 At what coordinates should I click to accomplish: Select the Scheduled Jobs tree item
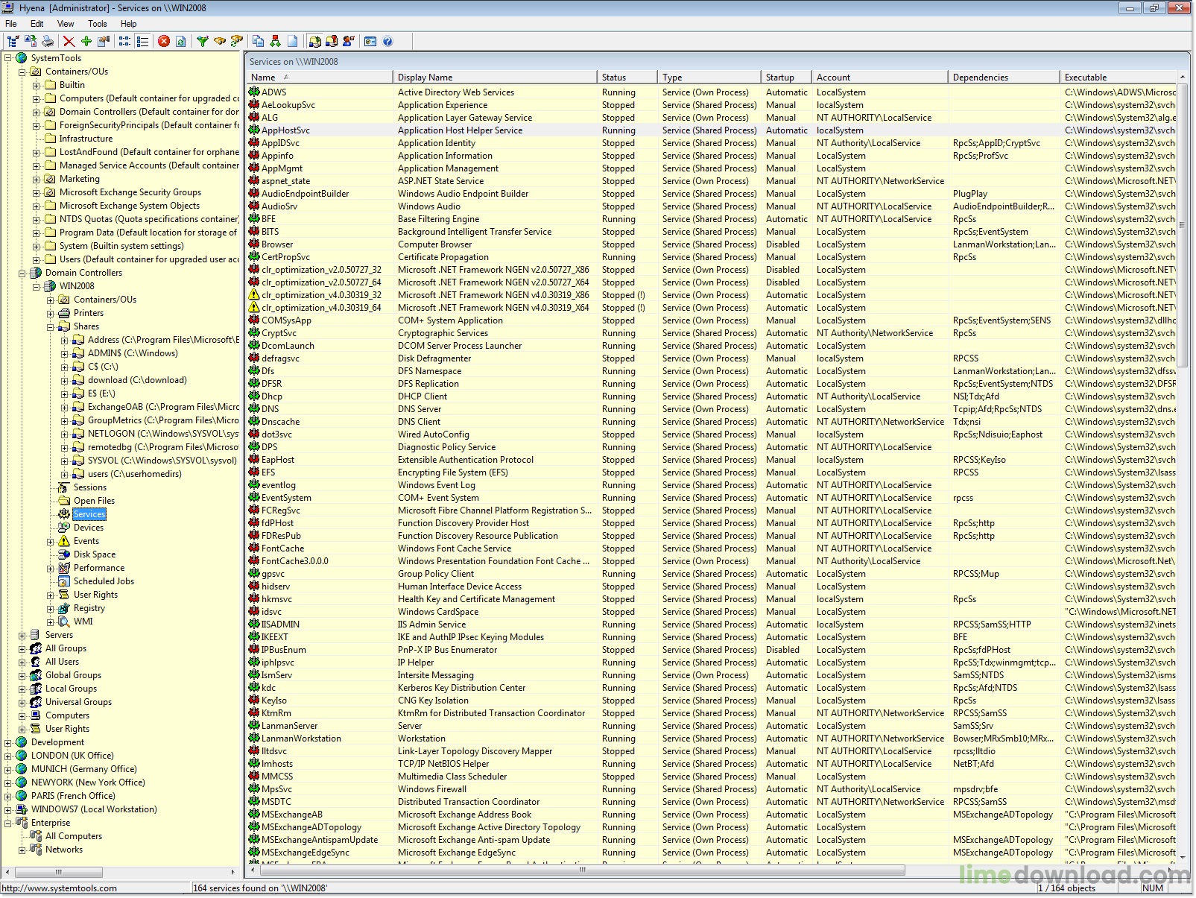[104, 581]
